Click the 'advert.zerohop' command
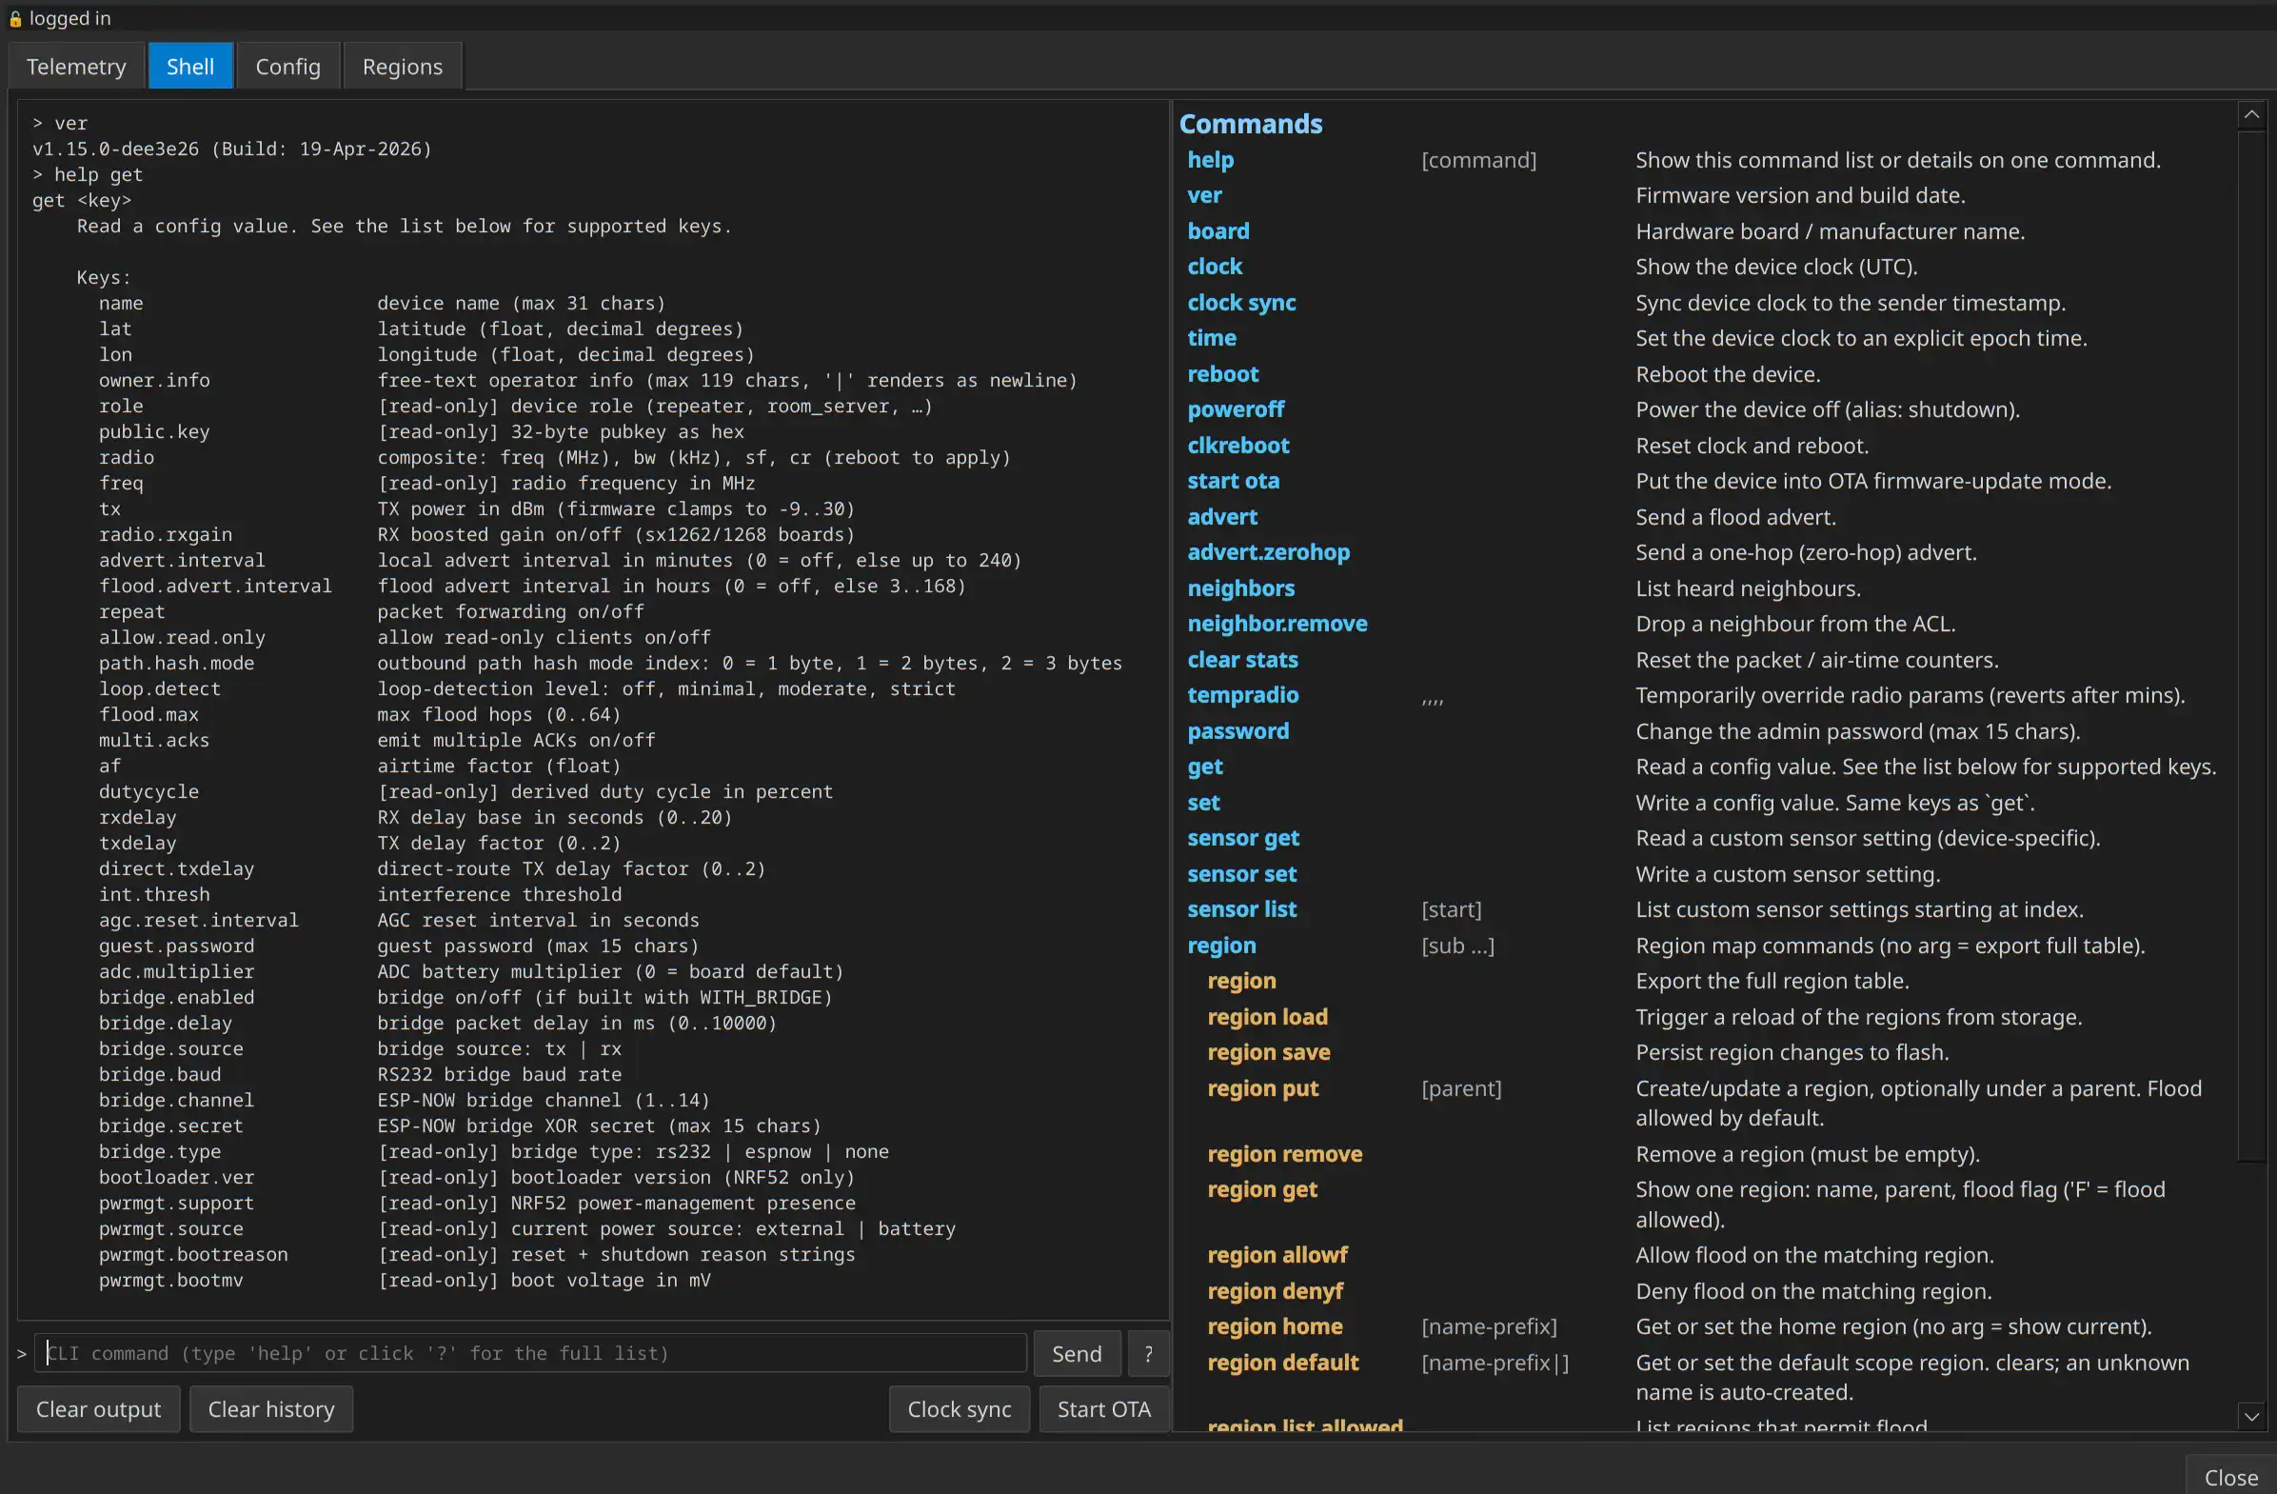This screenshot has width=2277, height=1494. pyautogui.click(x=1269, y=552)
